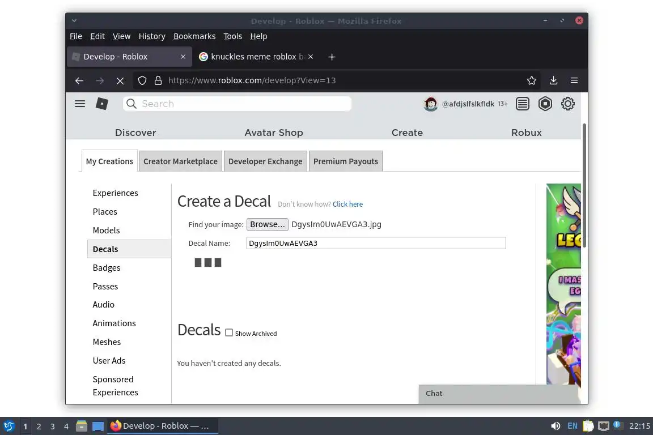Switch to the Creator Marketplace tab
Screen dimensions: 653x435
[x=180, y=161]
